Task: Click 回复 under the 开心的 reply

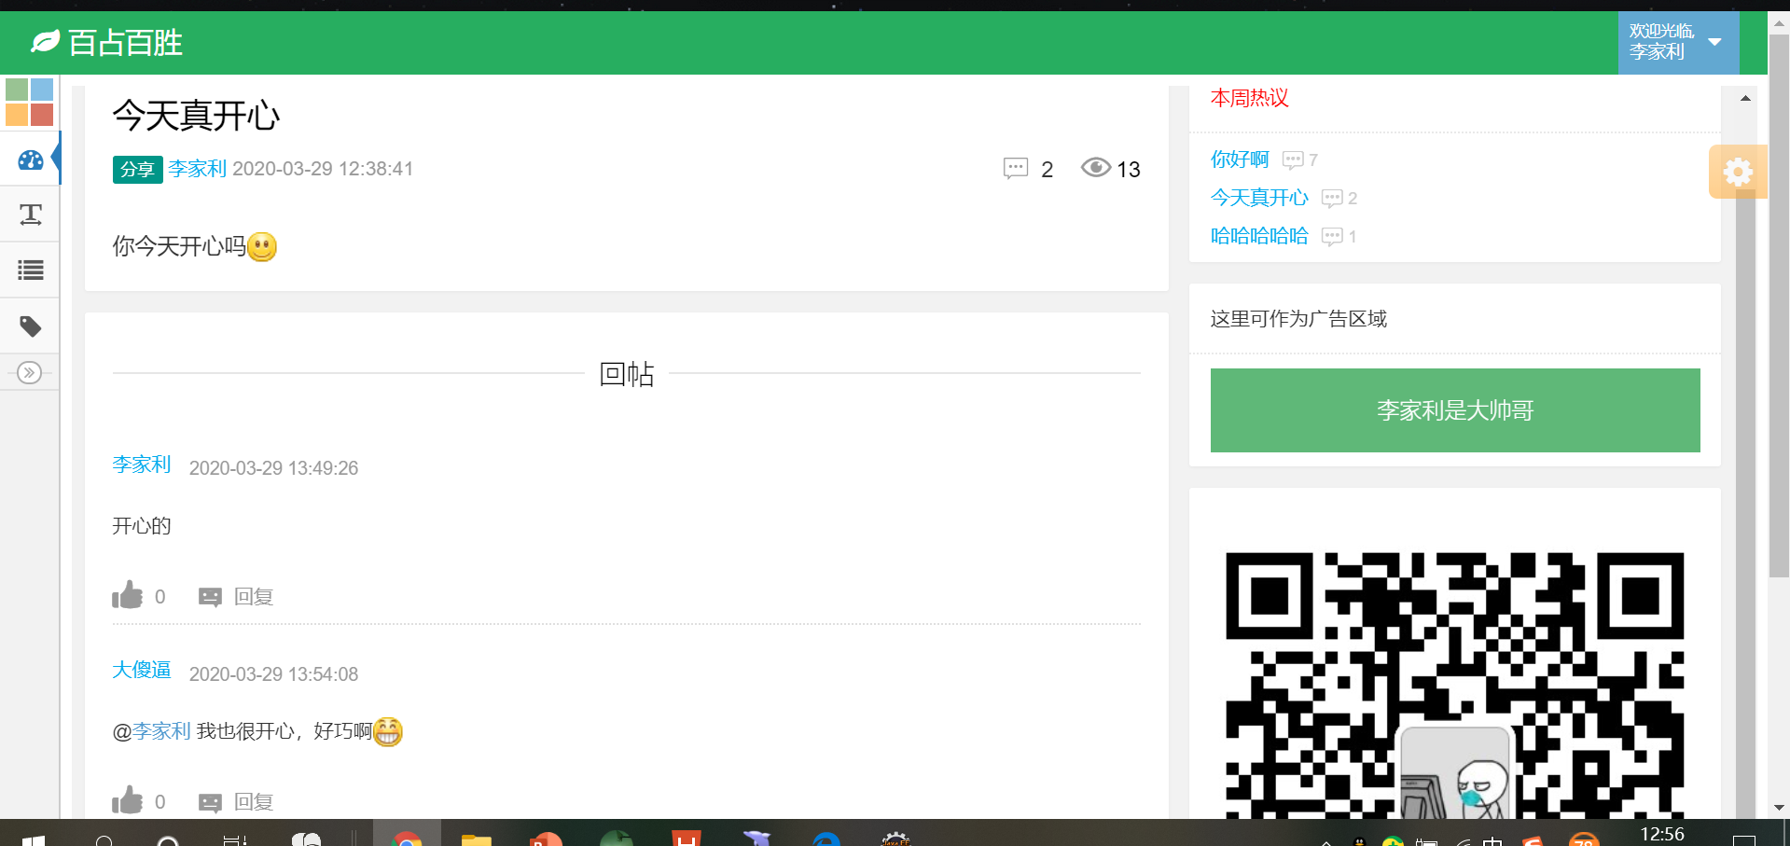Action: pos(253,597)
